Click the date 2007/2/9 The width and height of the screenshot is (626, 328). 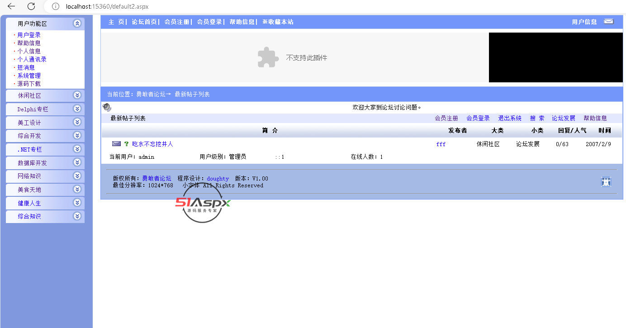598,144
